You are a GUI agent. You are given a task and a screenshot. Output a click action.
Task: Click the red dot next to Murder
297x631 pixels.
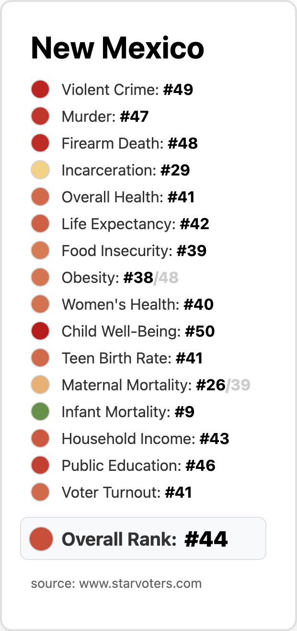point(40,117)
